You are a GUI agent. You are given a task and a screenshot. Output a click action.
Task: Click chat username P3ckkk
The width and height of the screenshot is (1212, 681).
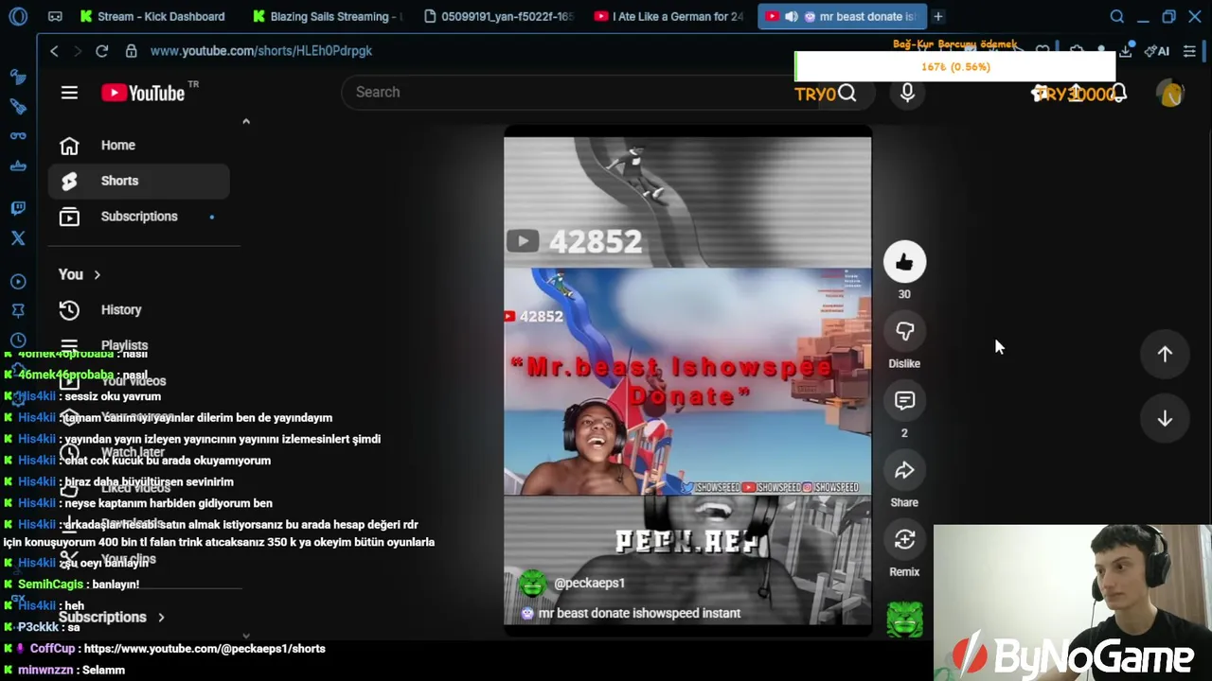click(38, 627)
